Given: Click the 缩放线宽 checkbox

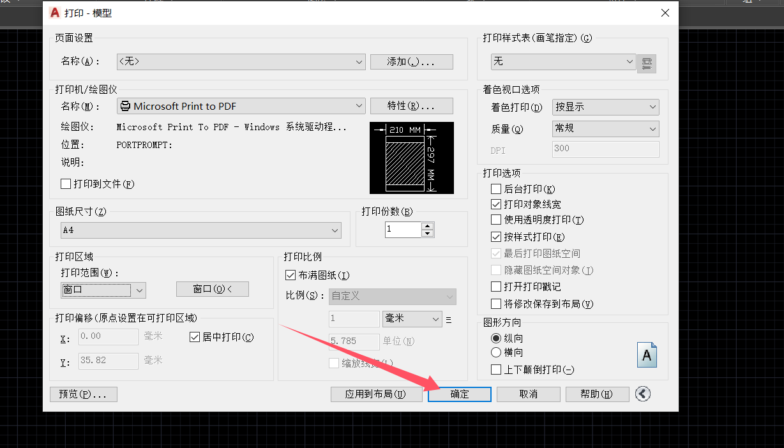Looking at the screenshot, I should point(334,363).
